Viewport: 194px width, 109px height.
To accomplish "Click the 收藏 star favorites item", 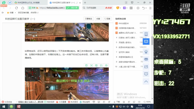I will [10, 12].
